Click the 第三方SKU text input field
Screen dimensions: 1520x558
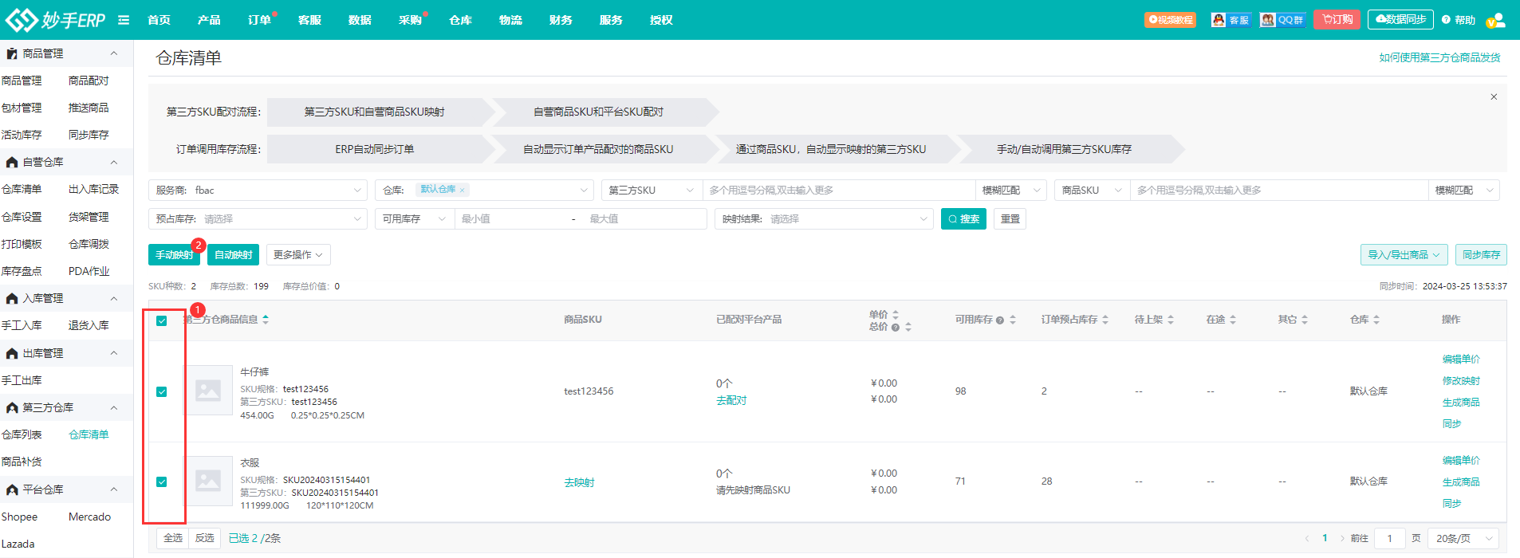pyautogui.click(x=837, y=191)
